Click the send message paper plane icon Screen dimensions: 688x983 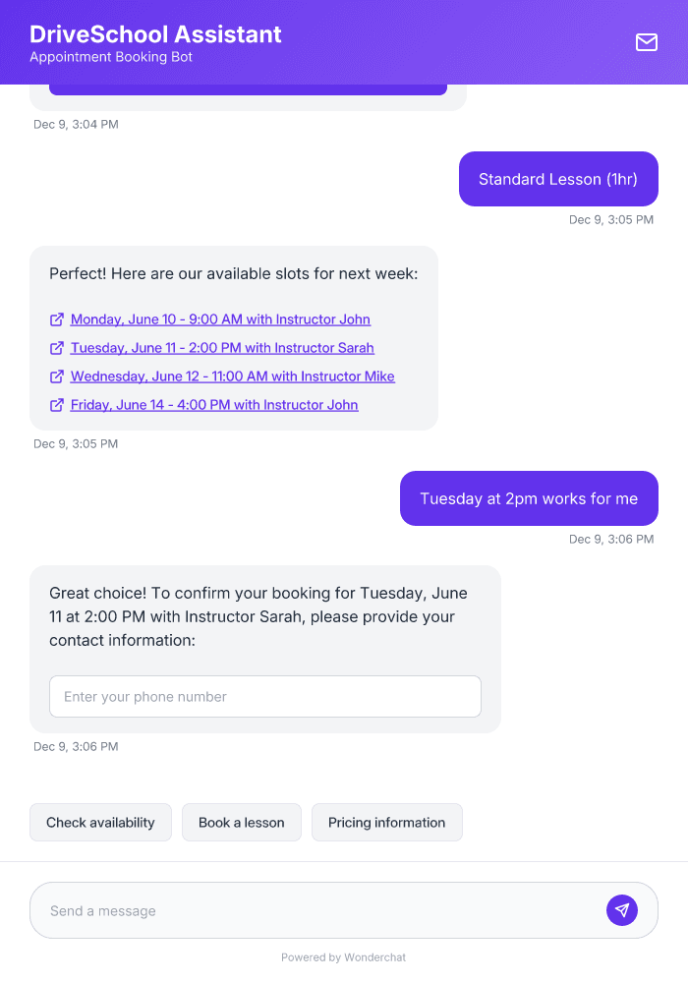click(x=622, y=909)
